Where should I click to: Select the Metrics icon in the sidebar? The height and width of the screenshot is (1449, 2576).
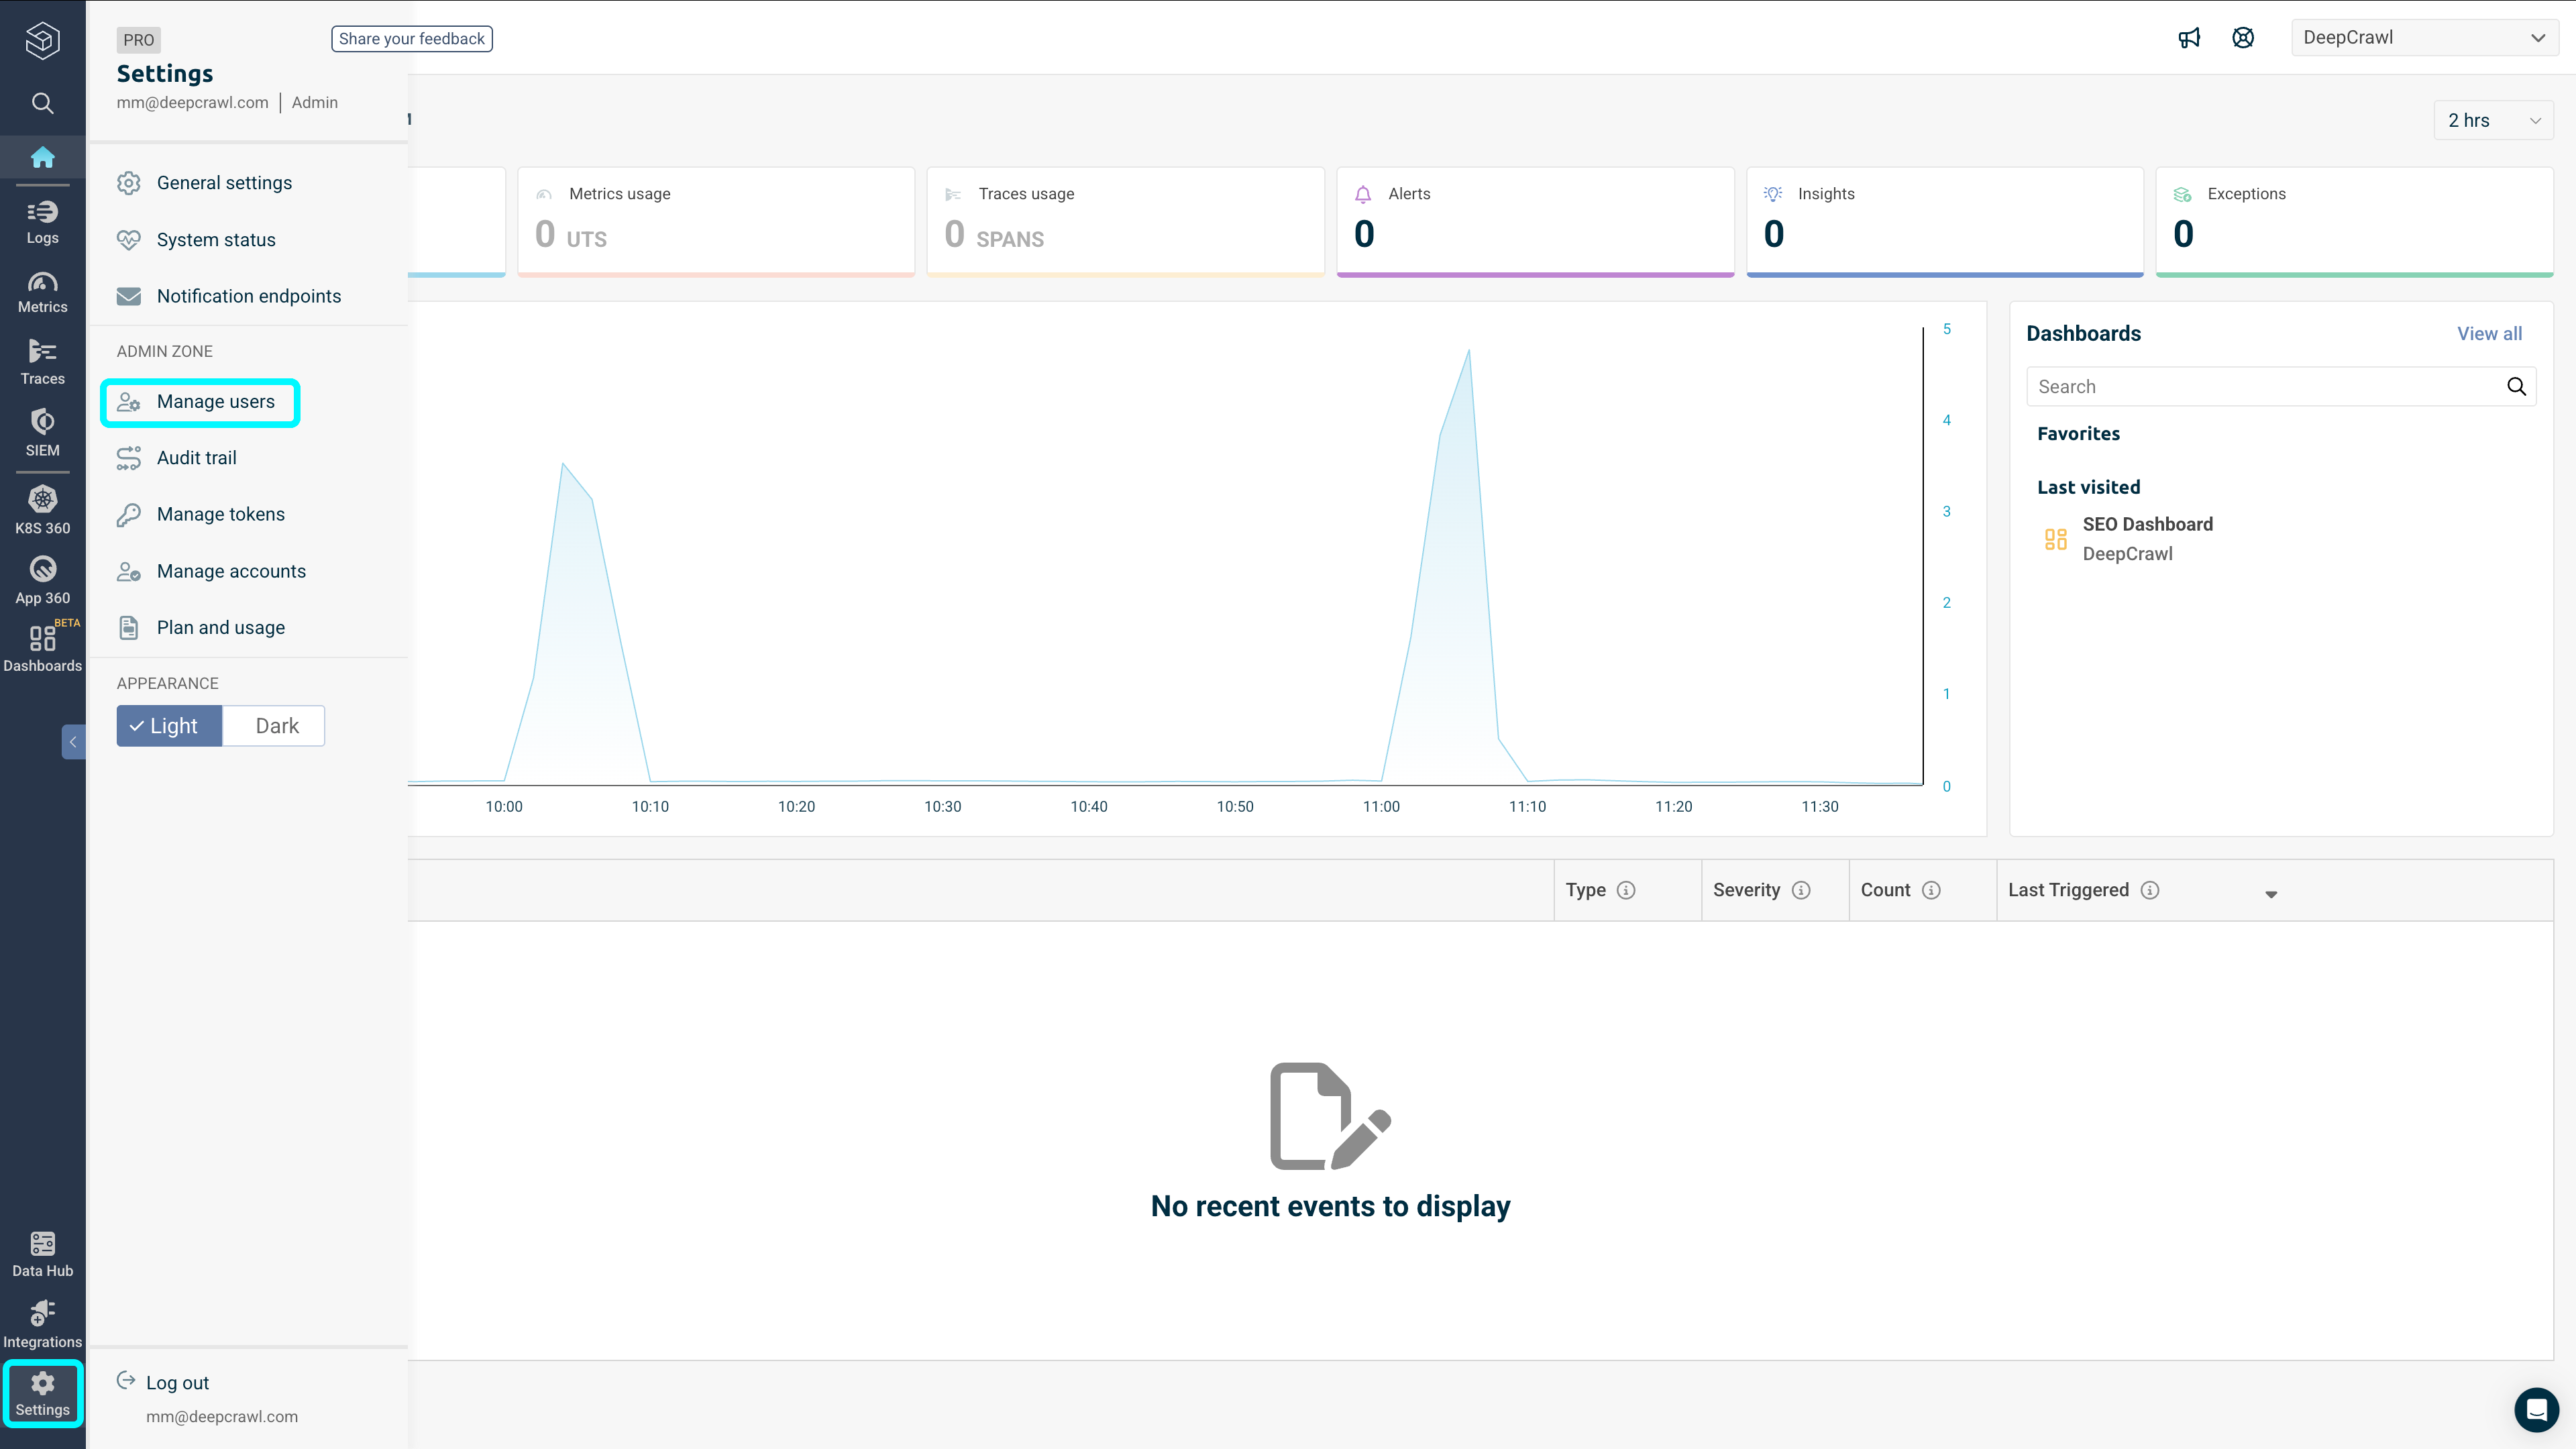[42, 291]
